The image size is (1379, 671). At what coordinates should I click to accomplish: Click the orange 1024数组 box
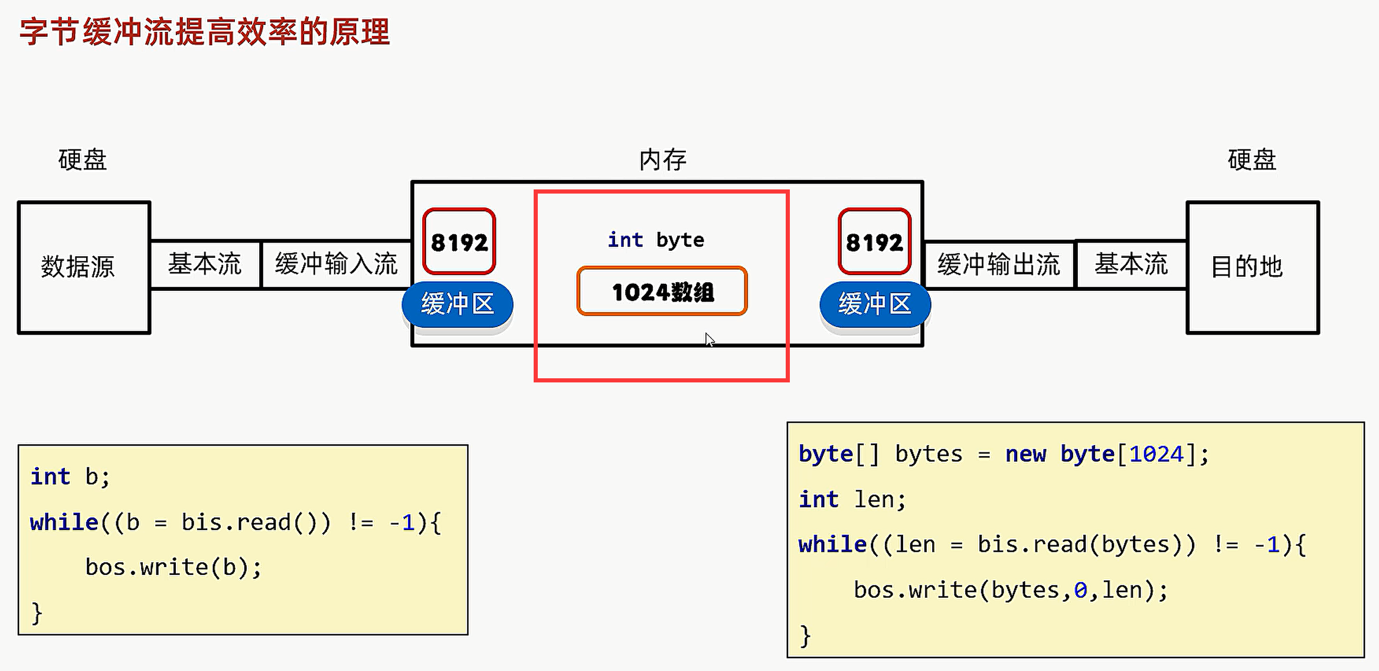[x=662, y=292]
